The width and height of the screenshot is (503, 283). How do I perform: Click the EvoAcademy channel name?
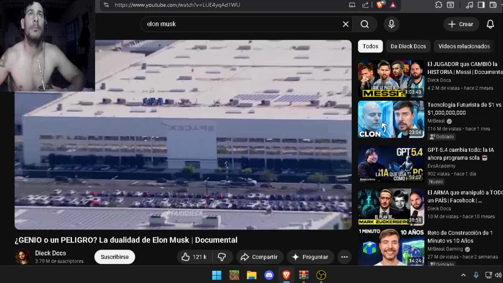tap(441, 166)
